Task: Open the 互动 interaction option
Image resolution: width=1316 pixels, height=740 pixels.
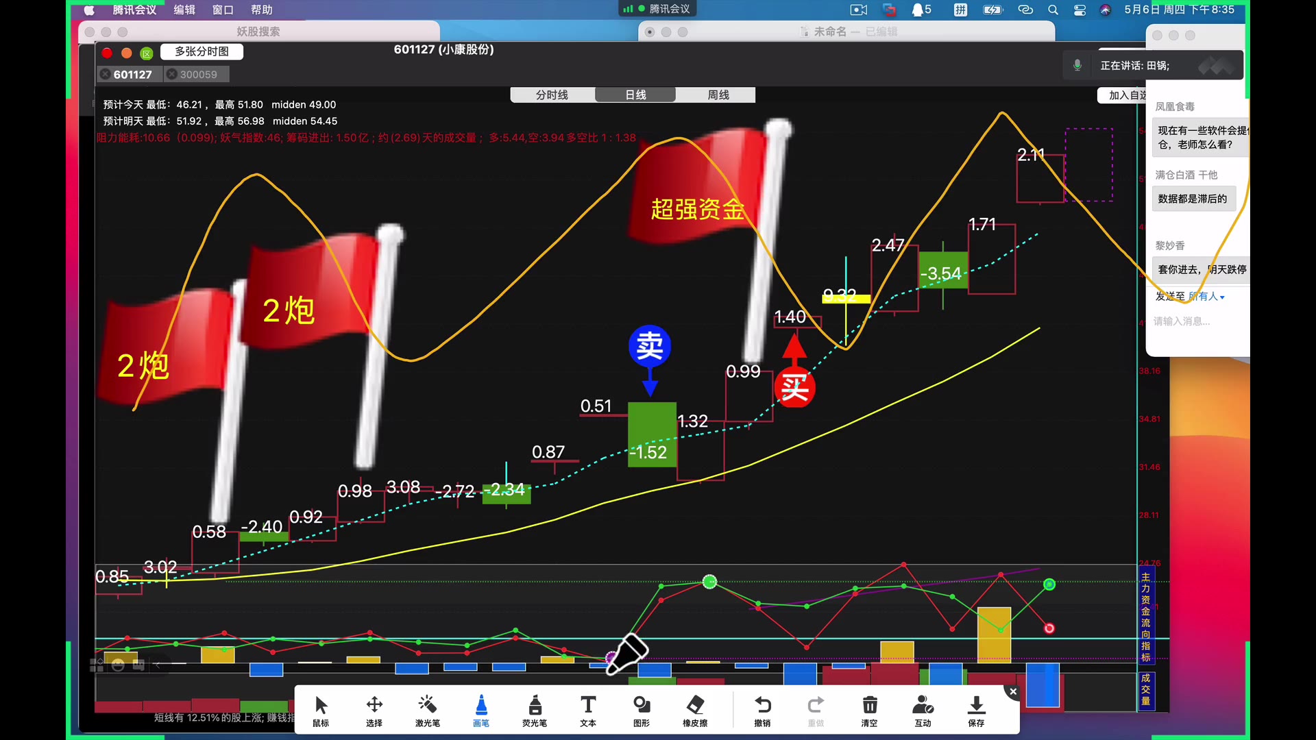Action: [x=923, y=711]
